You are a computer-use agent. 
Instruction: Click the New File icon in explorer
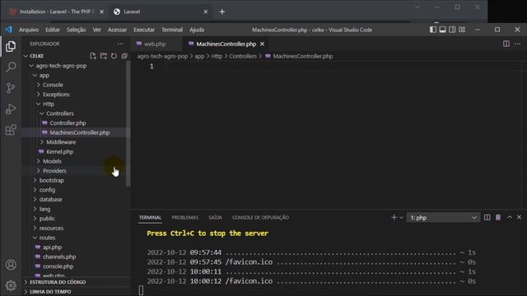pyautogui.click(x=93, y=56)
